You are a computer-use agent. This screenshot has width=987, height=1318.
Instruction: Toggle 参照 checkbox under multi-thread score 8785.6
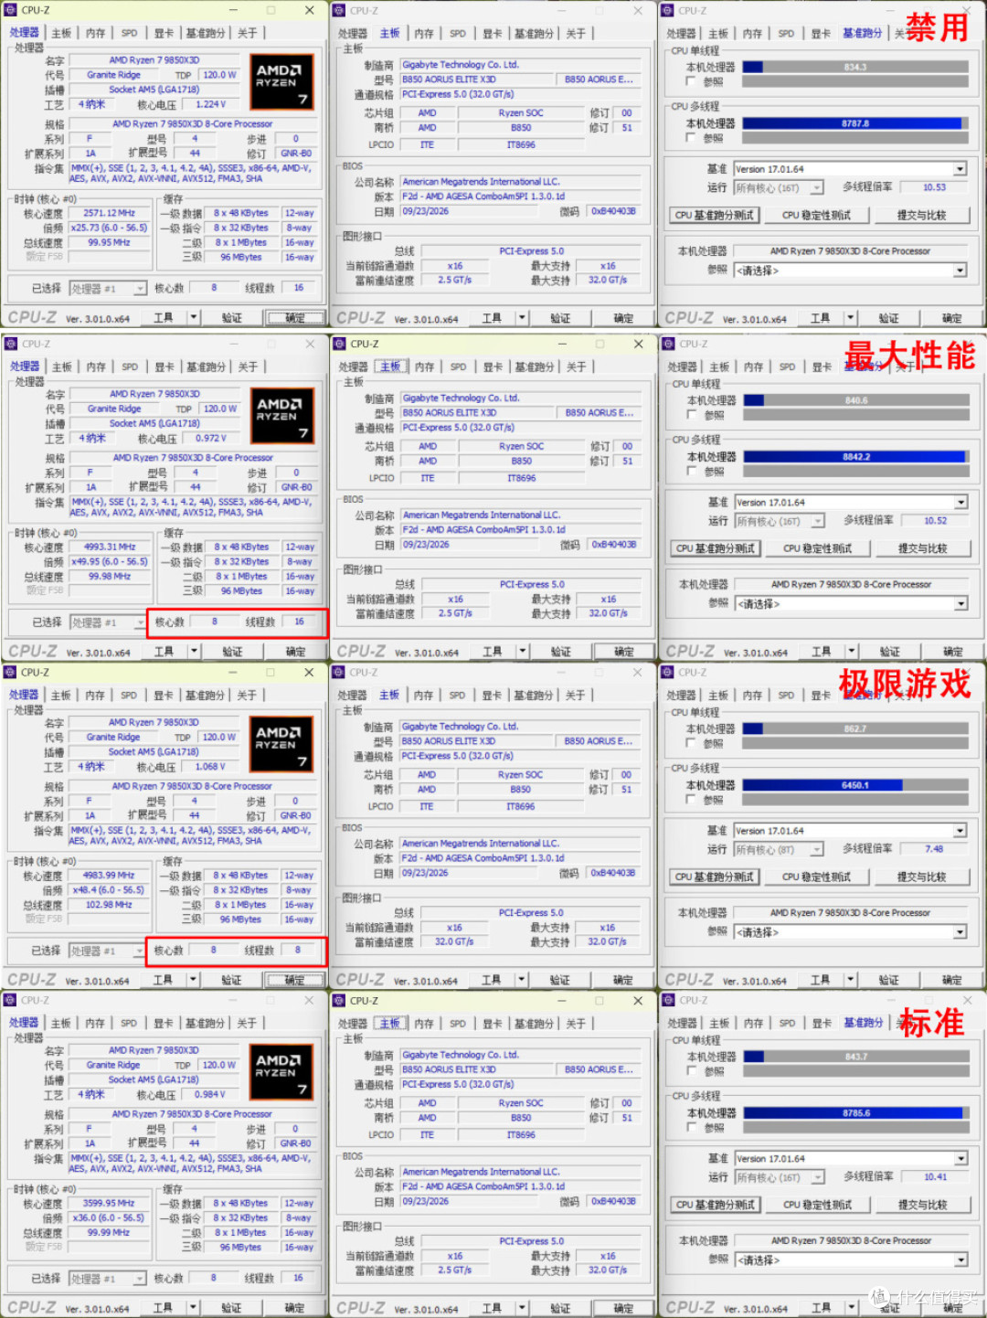pyautogui.click(x=692, y=1128)
